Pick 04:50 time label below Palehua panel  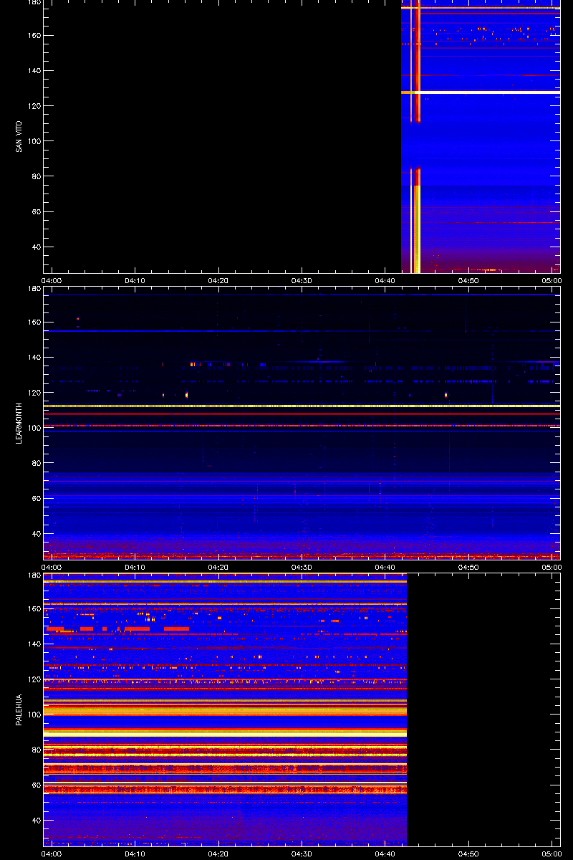[x=468, y=854]
